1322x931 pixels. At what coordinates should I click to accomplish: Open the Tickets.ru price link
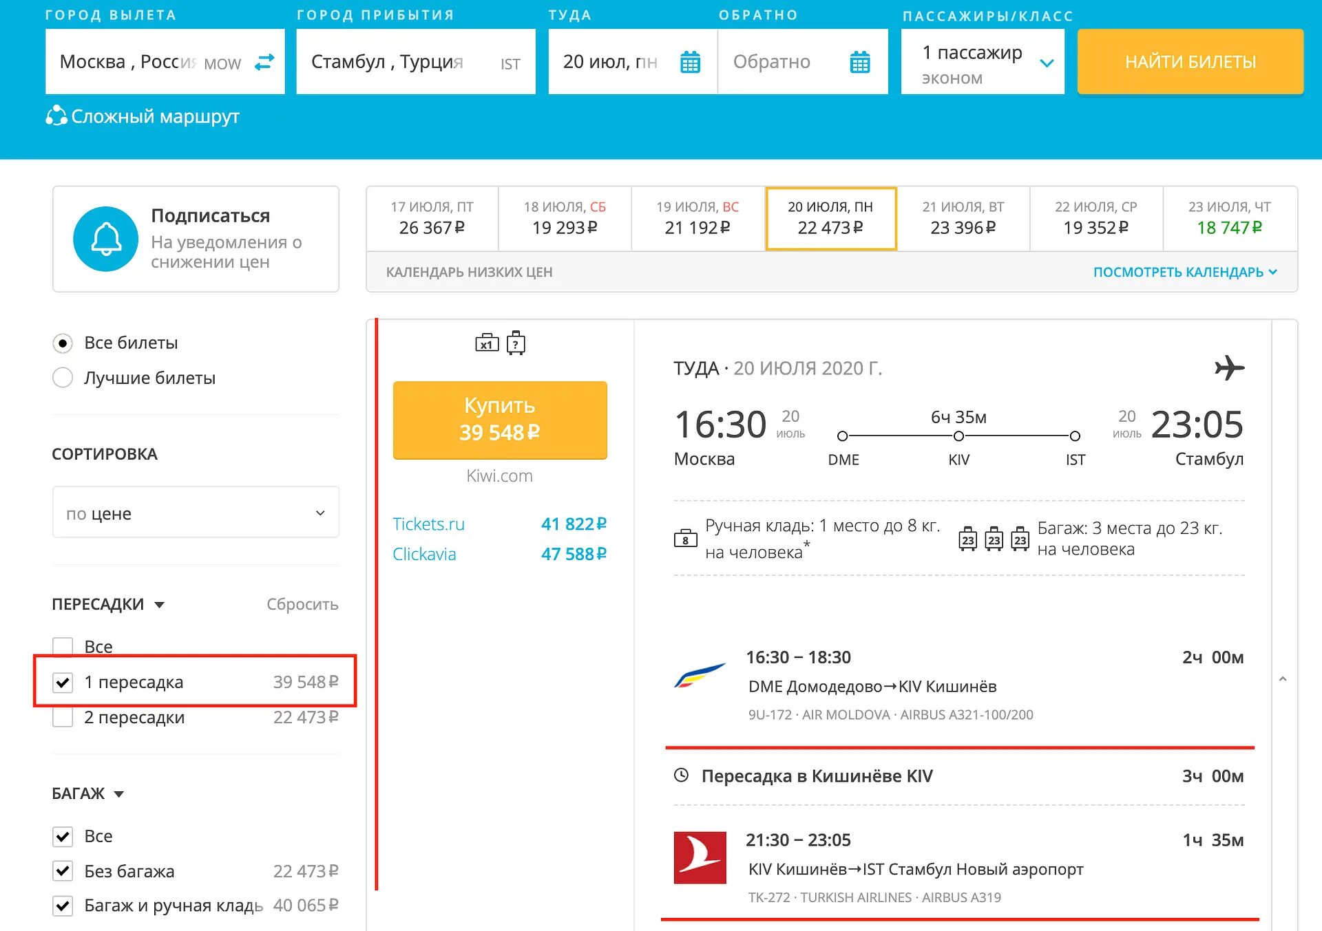pyautogui.click(x=428, y=524)
